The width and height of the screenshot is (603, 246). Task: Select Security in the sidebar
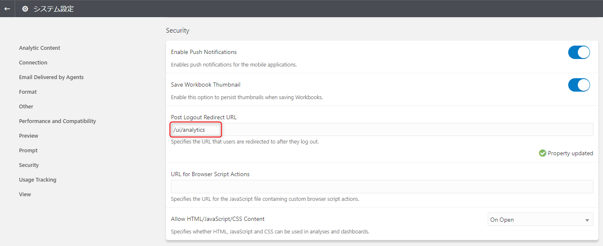29,165
